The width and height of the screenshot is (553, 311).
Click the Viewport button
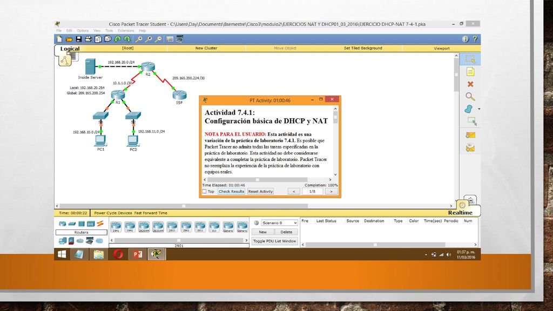click(442, 48)
